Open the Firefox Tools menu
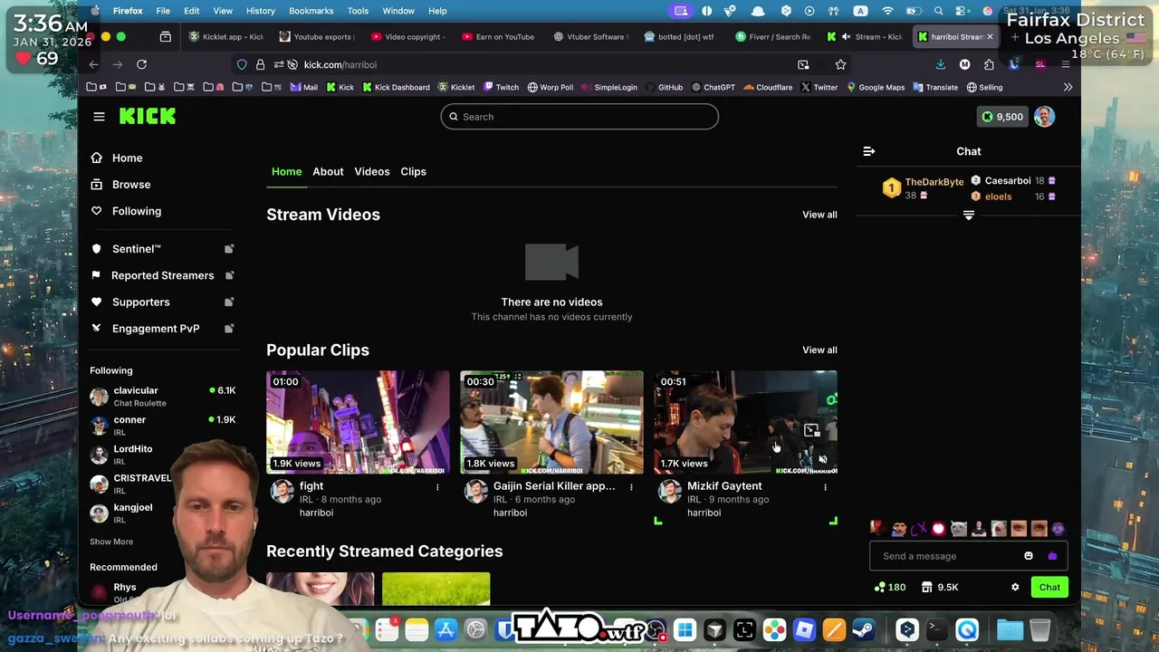This screenshot has height=652, width=1159. click(359, 11)
